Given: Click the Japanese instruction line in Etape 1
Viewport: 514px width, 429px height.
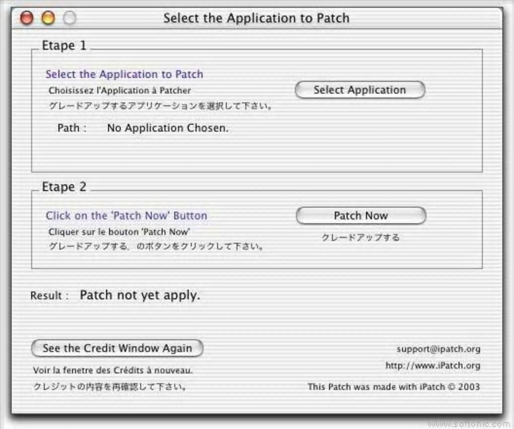Looking at the screenshot, I should pos(160,105).
